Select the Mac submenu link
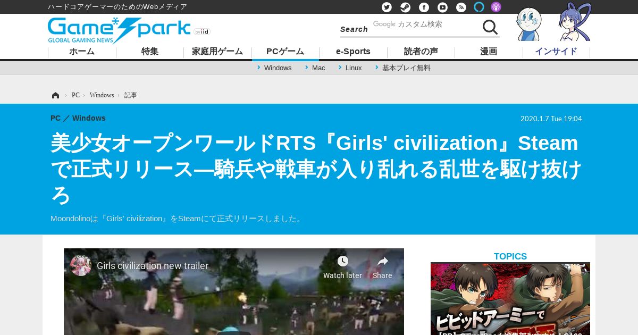The height and width of the screenshot is (335, 638). pyautogui.click(x=318, y=68)
